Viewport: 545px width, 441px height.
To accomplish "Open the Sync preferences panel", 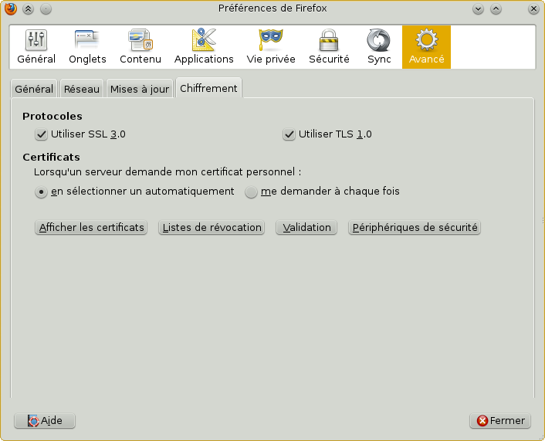I will 379,47.
